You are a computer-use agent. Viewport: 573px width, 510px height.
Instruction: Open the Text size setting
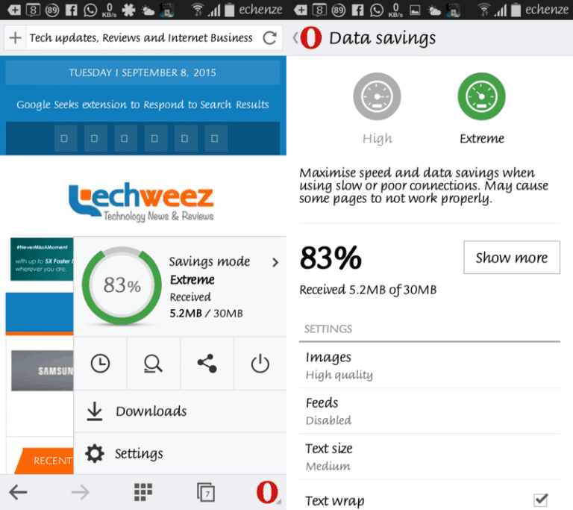coord(430,456)
